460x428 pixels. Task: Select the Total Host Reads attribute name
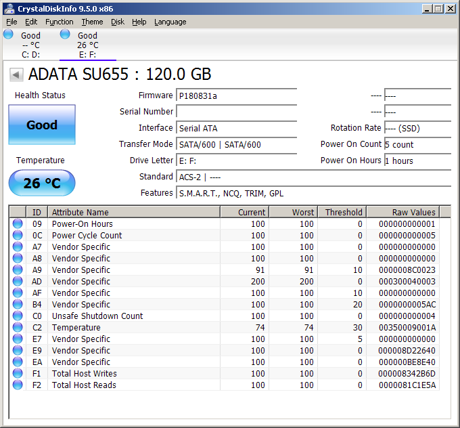pyautogui.click(x=84, y=385)
